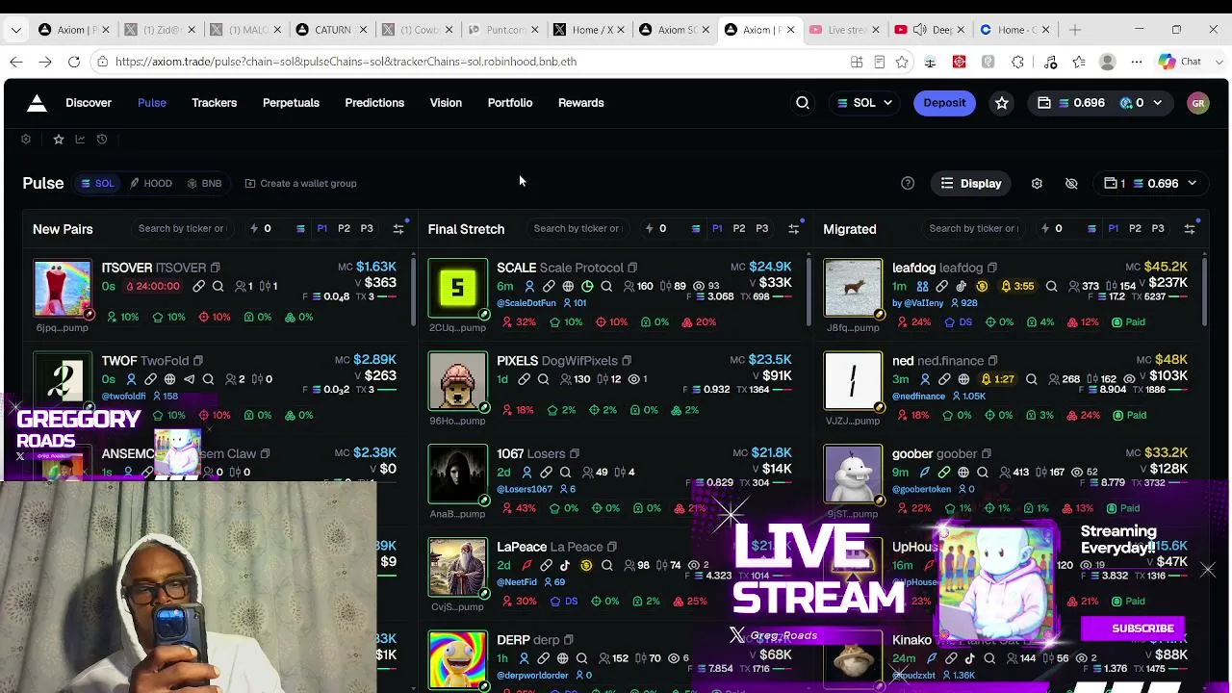The height and width of the screenshot is (693, 1232).
Task: Click the Deposit button
Action: click(944, 103)
